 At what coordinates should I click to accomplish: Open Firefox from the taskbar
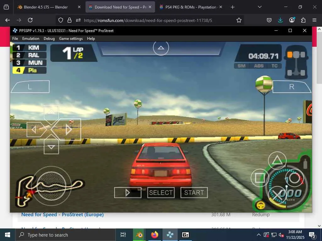(155, 235)
